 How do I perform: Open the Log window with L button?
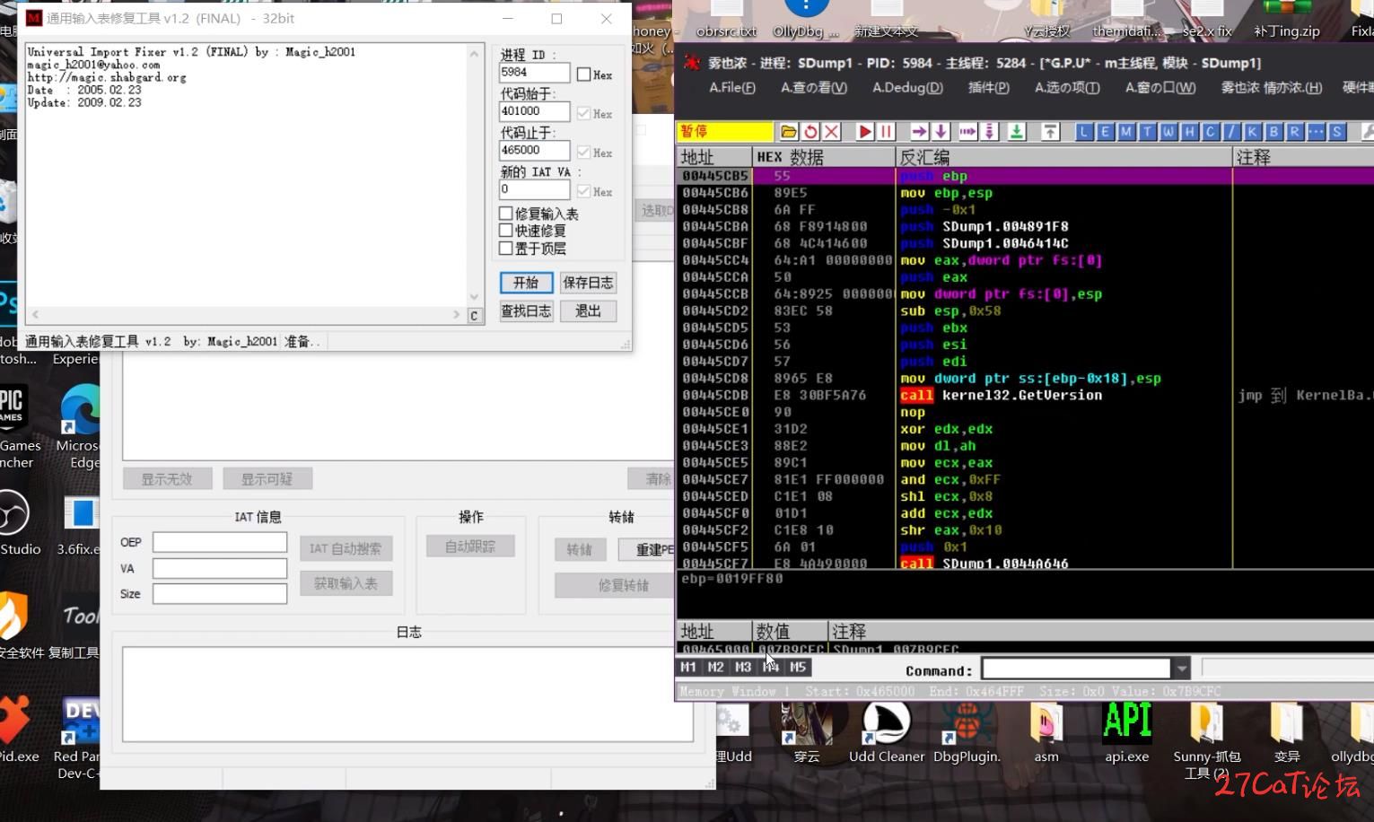click(1084, 132)
